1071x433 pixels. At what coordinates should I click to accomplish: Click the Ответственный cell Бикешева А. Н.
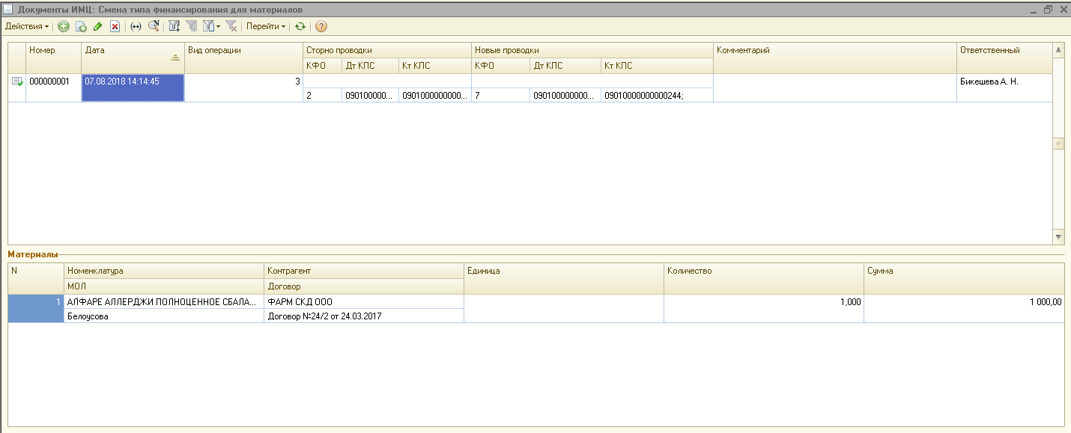coord(1004,82)
